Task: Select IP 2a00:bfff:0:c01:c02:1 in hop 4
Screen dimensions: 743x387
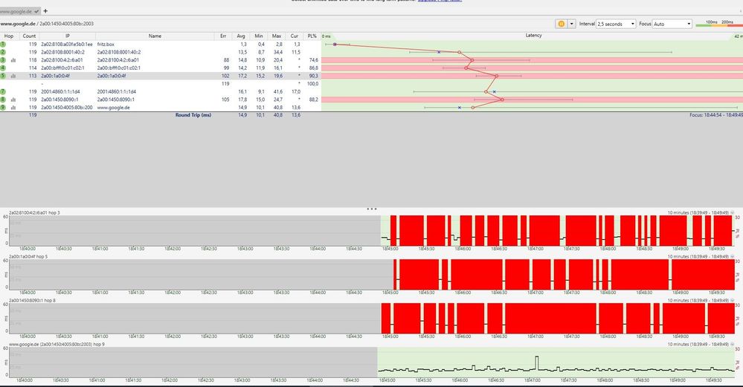Action: (62, 68)
